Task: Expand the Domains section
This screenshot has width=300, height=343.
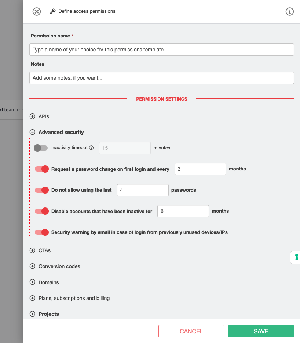Action: 32,282
